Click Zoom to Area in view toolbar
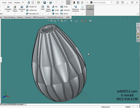Viewport: 140px width, 108px height. (x=52, y=21)
